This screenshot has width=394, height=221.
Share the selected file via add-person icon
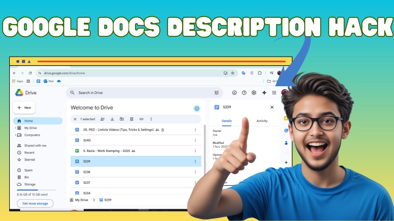(103, 119)
